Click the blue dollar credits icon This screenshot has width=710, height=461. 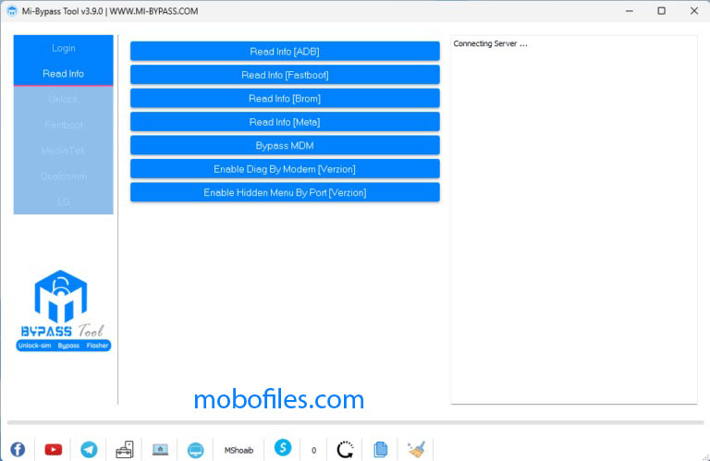(x=283, y=448)
